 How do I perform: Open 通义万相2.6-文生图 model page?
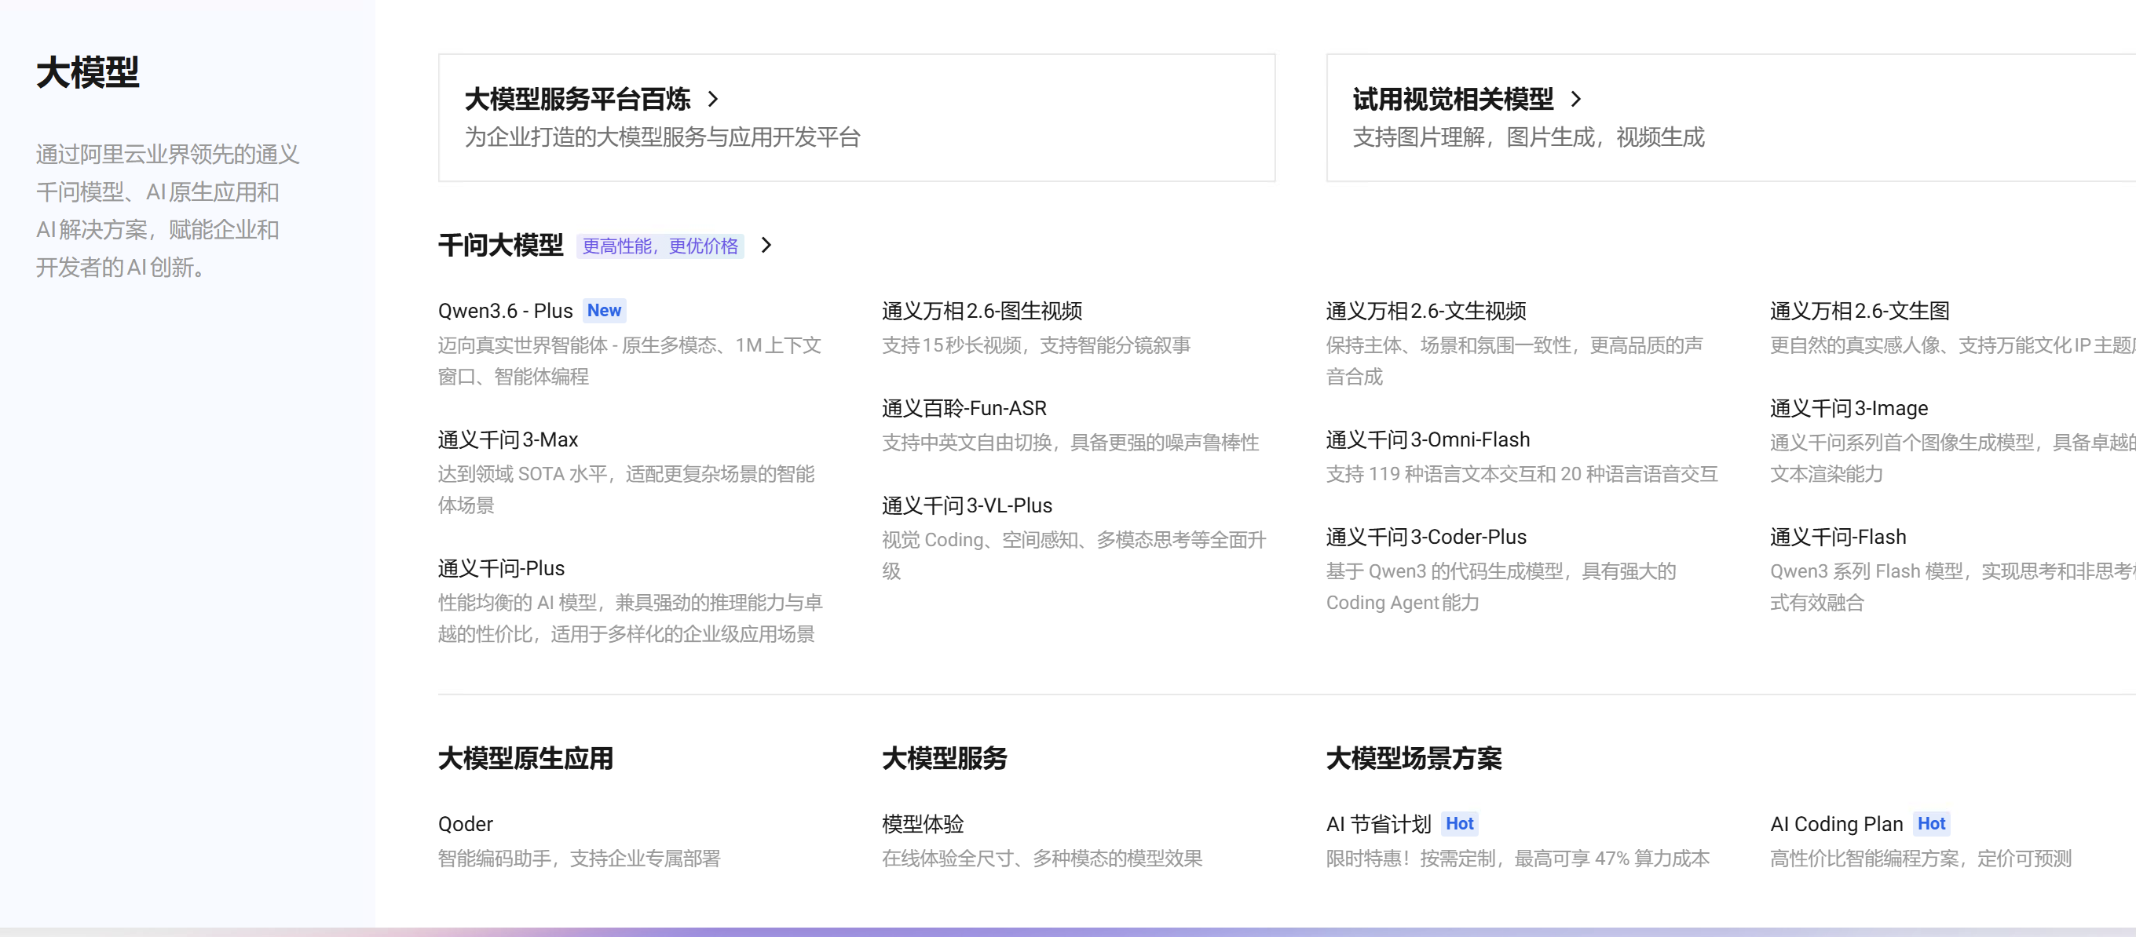(1860, 311)
